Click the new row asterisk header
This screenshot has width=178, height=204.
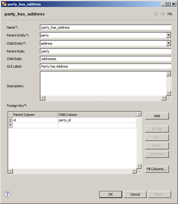[10, 126]
